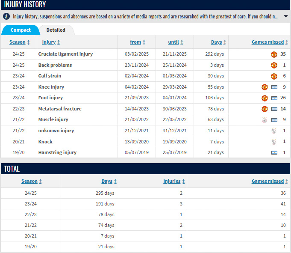Sort Total table by Injuries column
The image size is (291, 253).
click(174, 181)
